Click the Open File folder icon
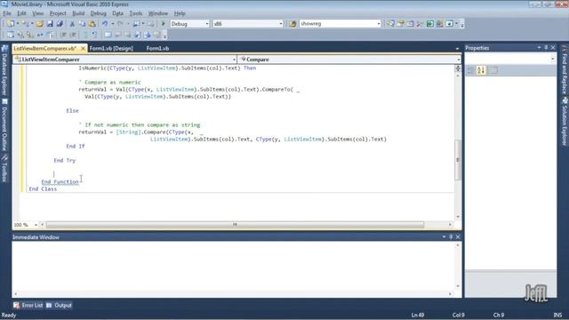The height and width of the screenshot is (320, 569). [x=39, y=24]
